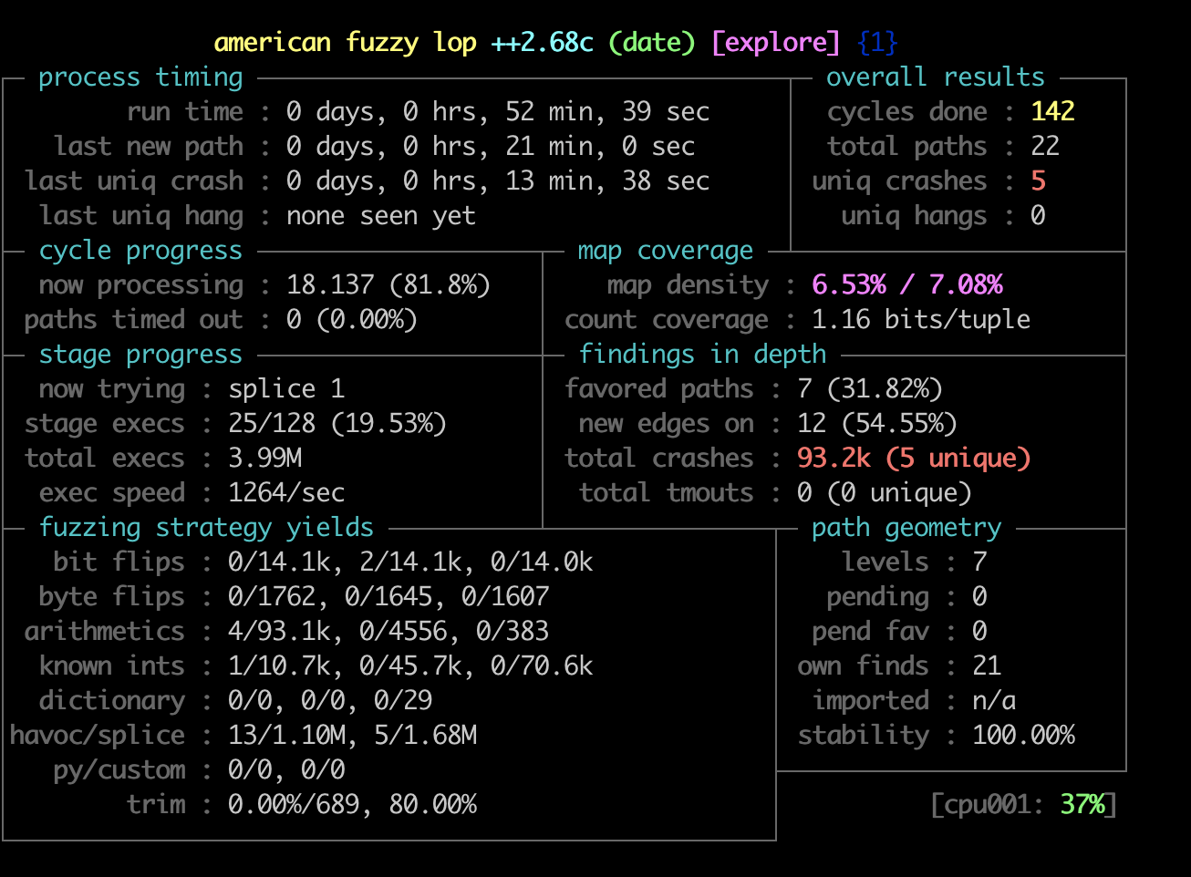Click the 'havoc/splice' row label
Viewport: 1191px width, 877px height.
click(97, 736)
